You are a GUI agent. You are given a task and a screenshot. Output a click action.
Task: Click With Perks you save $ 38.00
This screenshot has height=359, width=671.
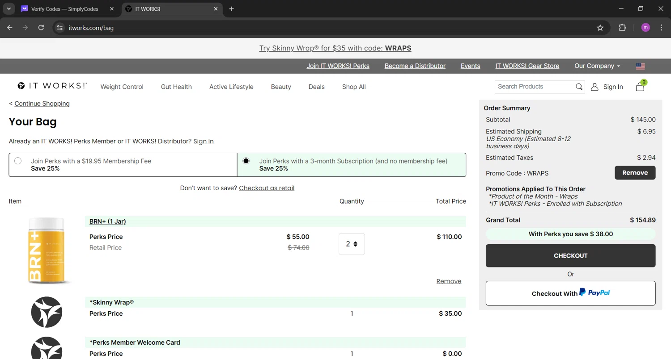[x=570, y=234]
